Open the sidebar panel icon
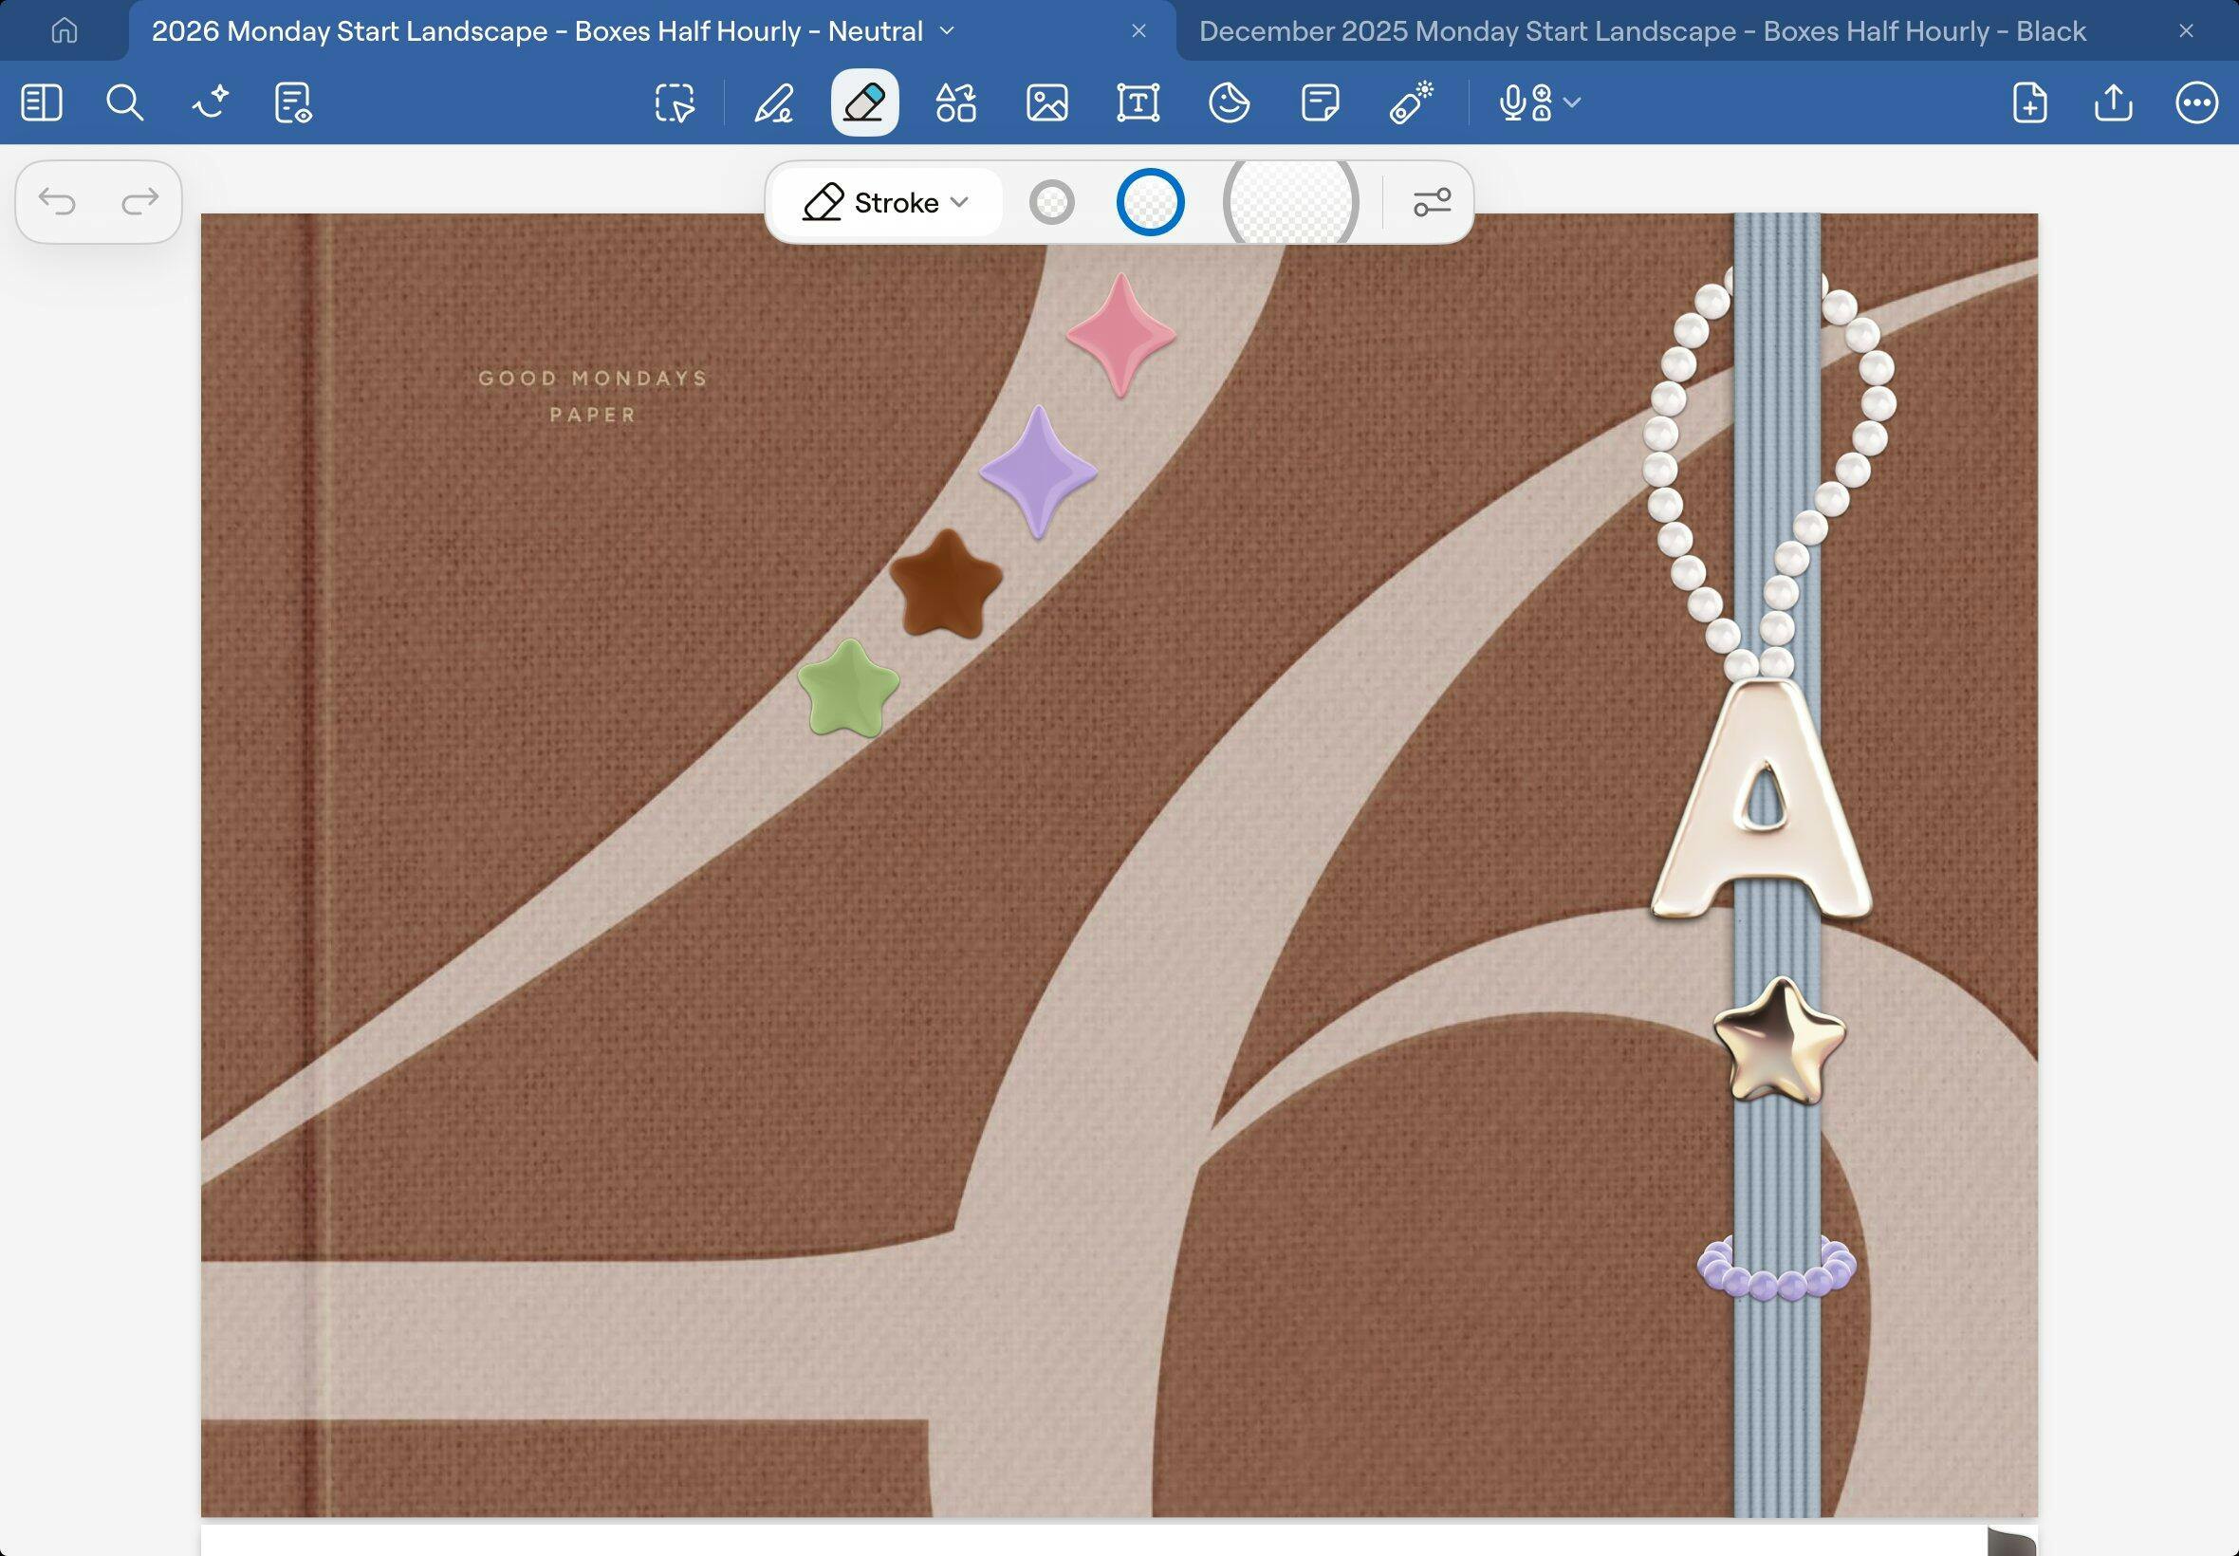The width and height of the screenshot is (2239, 1556). (x=41, y=102)
